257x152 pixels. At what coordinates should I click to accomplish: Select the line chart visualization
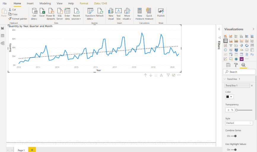(226, 41)
